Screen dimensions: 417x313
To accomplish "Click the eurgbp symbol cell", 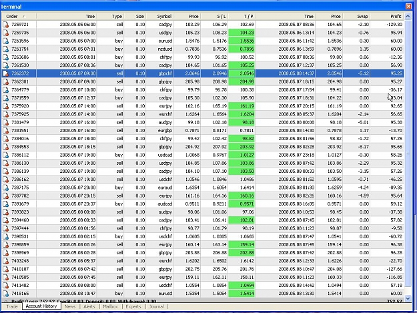I will 165,131.
